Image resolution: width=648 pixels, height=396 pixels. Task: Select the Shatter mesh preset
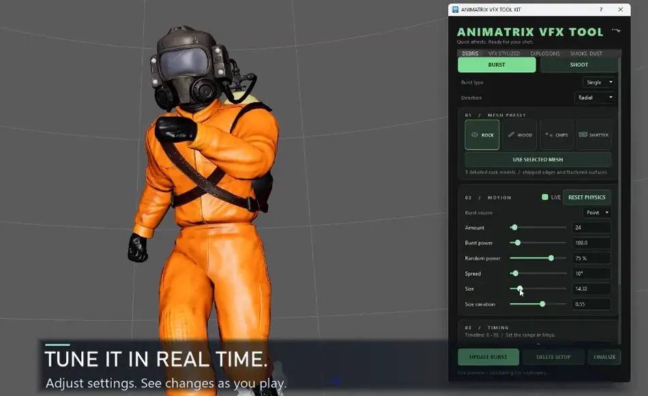click(x=594, y=135)
